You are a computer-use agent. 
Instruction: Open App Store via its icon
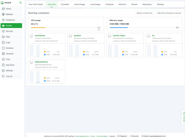3,65
